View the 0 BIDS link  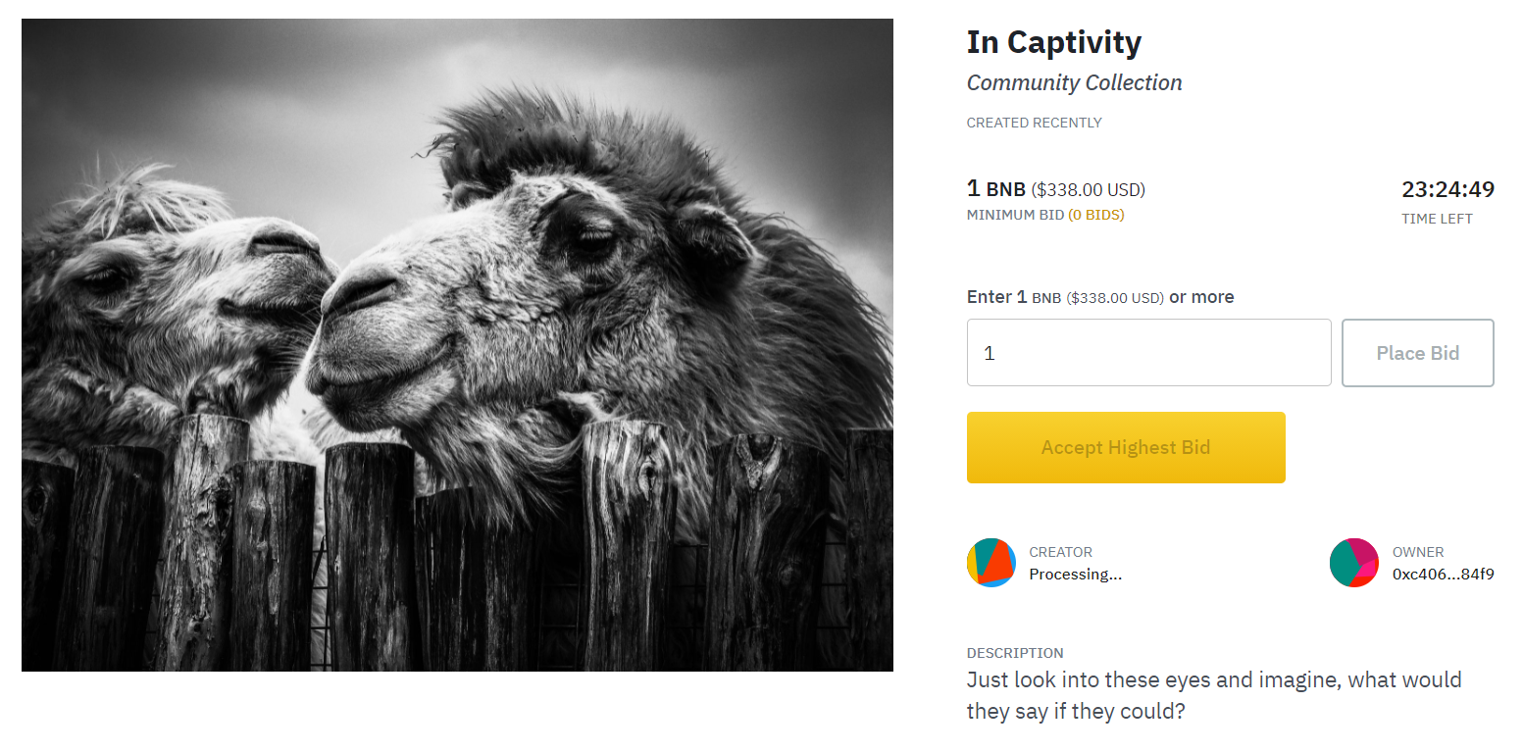click(x=1096, y=215)
